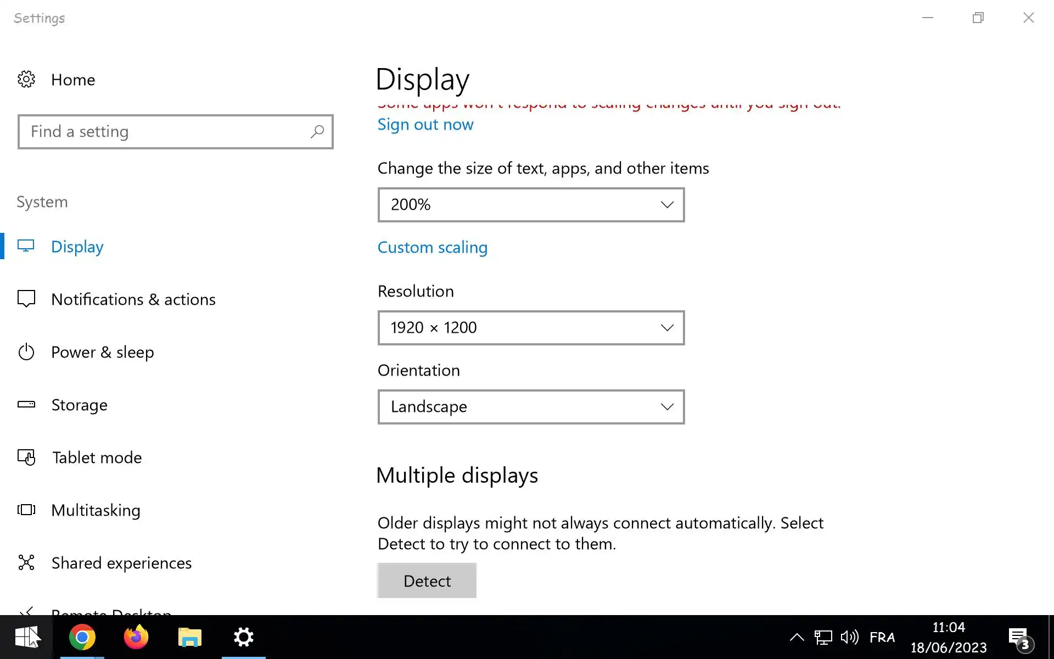Expand the 200% scaling dropdown
This screenshot has width=1054, height=659.
point(530,205)
